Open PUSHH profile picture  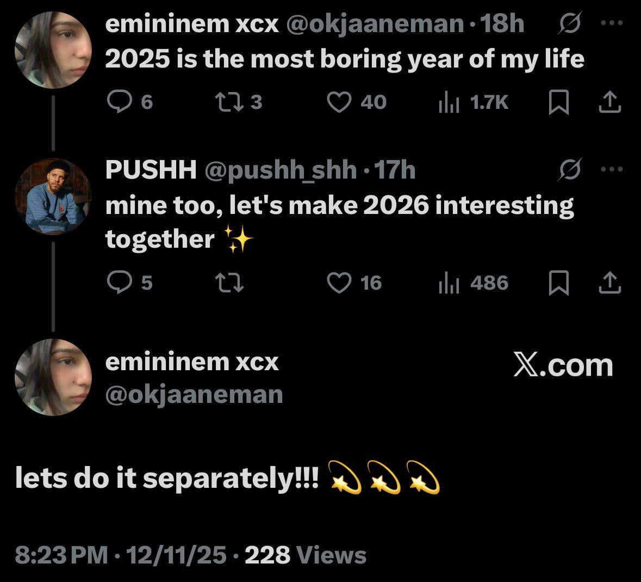(53, 196)
